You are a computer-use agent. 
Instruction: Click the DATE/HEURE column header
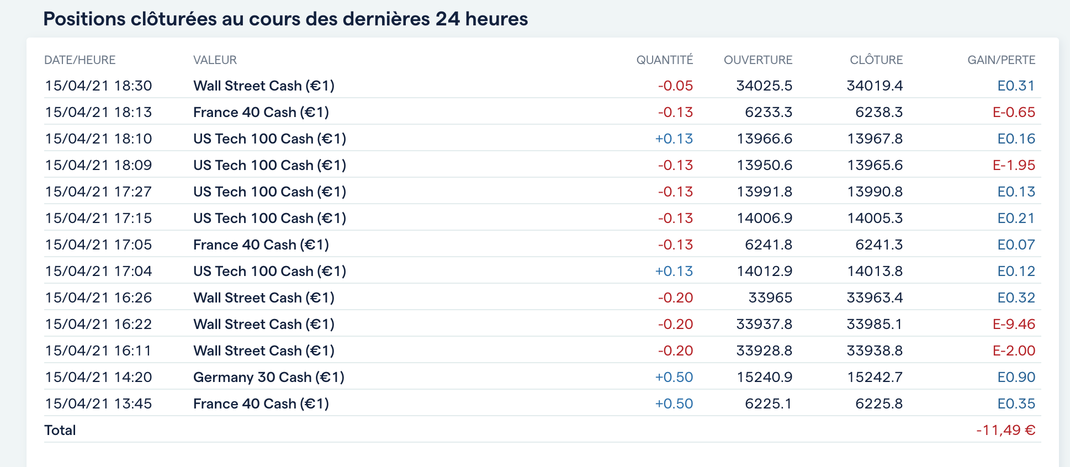click(80, 60)
